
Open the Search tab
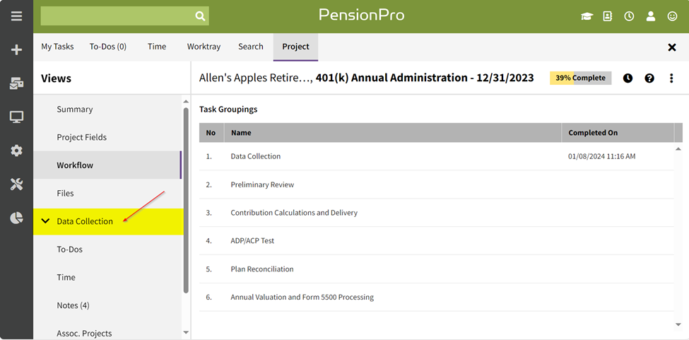(x=251, y=47)
